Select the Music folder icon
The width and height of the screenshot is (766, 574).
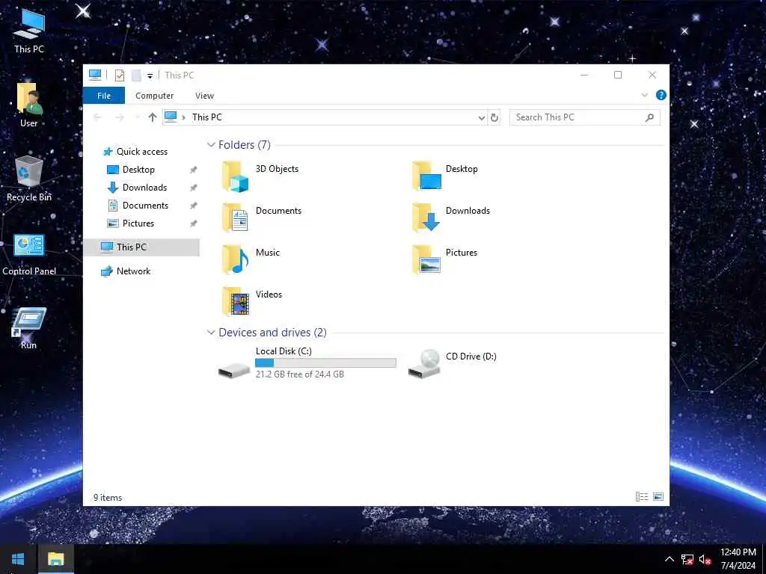pyautogui.click(x=236, y=259)
